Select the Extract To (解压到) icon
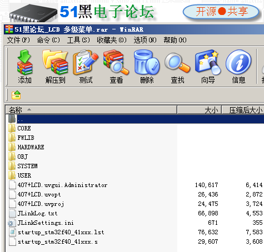The height and width of the screenshot is (252, 264). pyautogui.click(x=55, y=67)
